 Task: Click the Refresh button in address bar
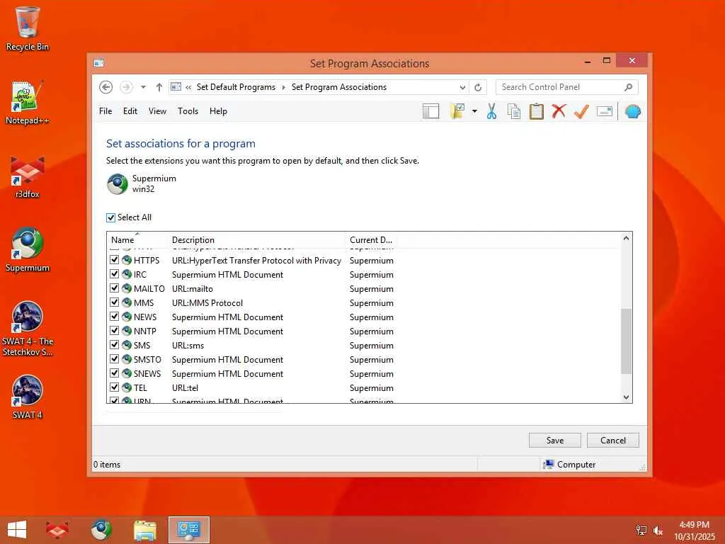[478, 87]
